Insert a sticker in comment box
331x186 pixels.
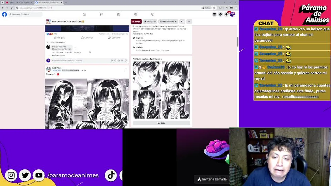point(125,60)
